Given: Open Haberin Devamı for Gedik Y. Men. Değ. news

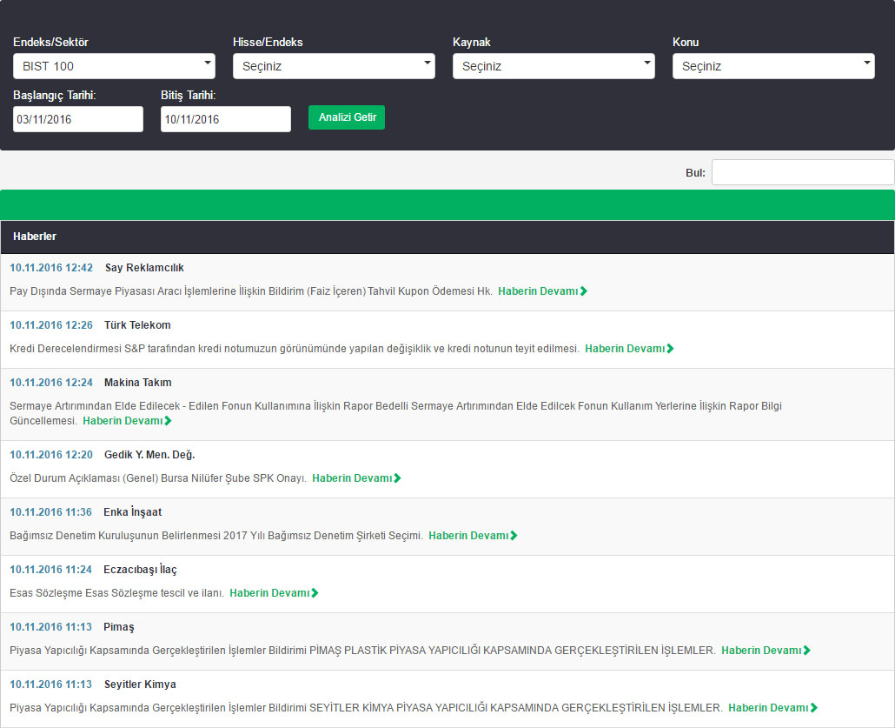Looking at the screenshot, I should click(x=356, y=478).
